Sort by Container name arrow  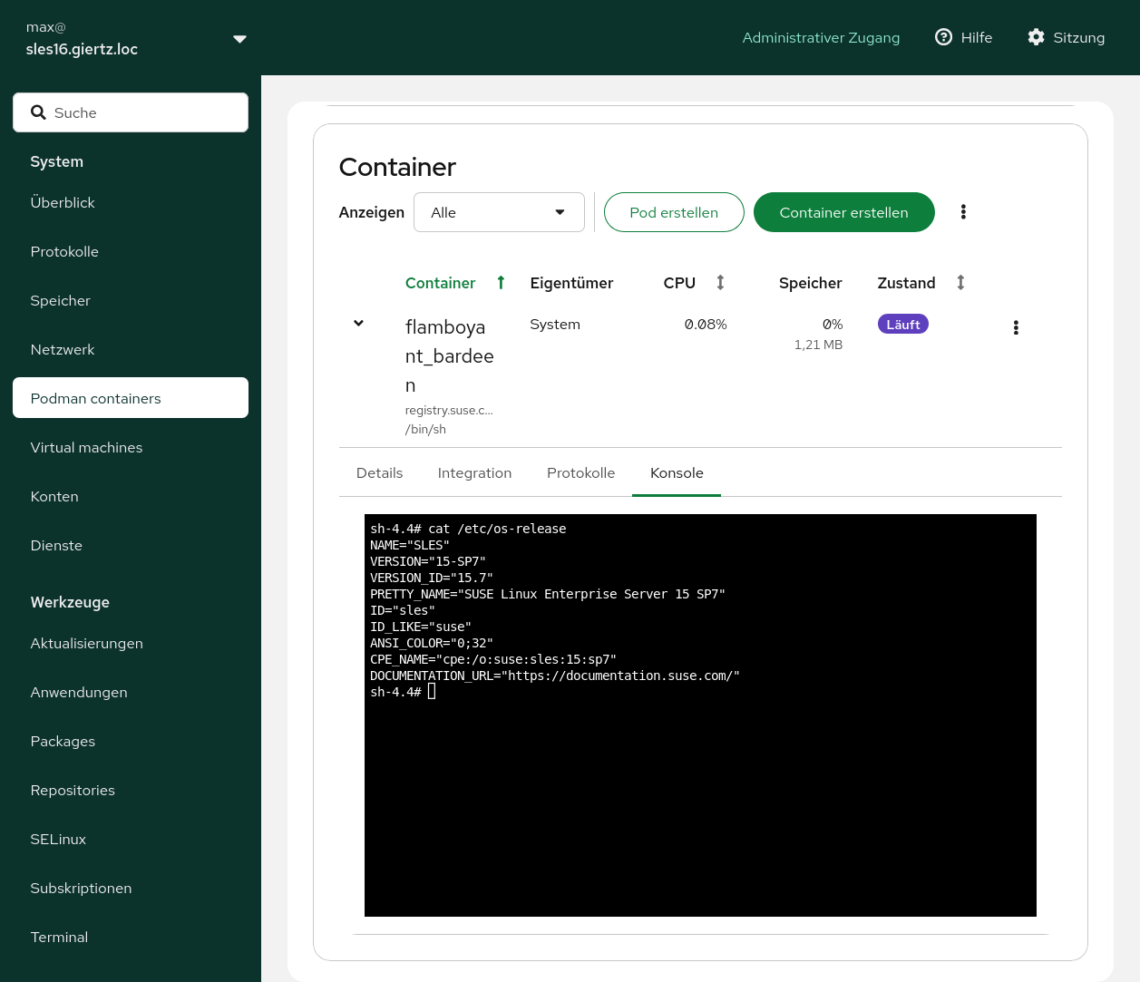(x=501, y=283)
